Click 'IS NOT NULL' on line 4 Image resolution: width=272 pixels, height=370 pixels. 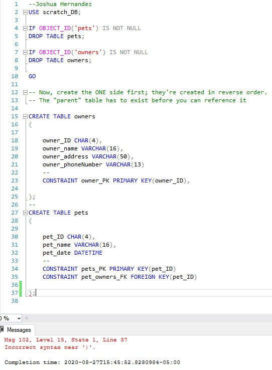[x=121, y=28]
